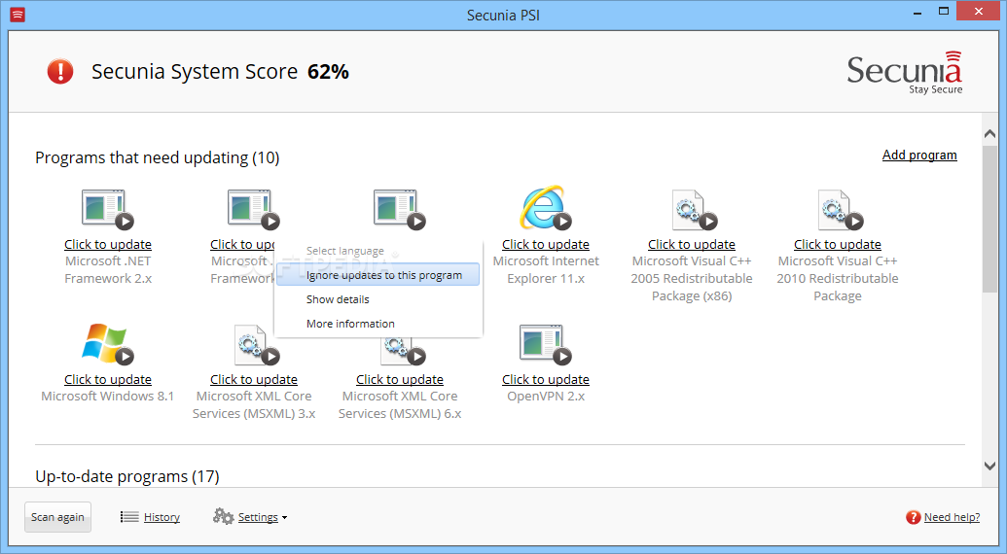The image size is (1007, 554).
Task: Click the Microsoft Windows 8.1 name text
Action: pyautogui.click(x=107, y=397)
